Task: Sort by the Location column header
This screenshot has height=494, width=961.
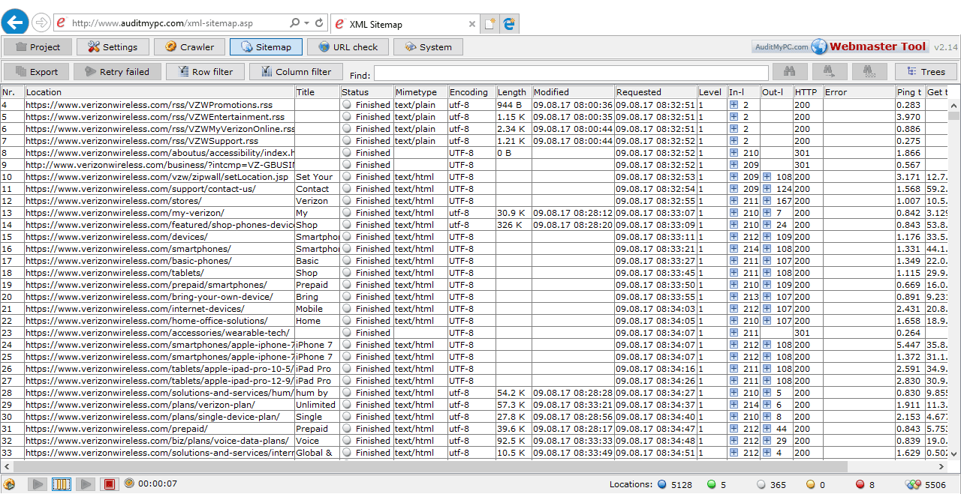Action: 159,92
